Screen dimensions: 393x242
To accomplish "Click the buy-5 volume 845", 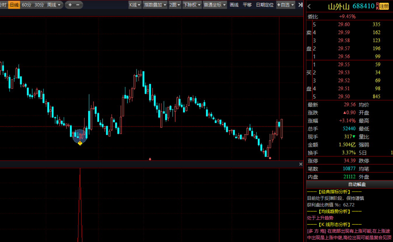I will pos(376,96).
